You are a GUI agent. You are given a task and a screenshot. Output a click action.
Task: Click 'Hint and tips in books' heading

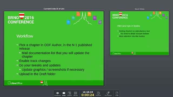[129, 26]
